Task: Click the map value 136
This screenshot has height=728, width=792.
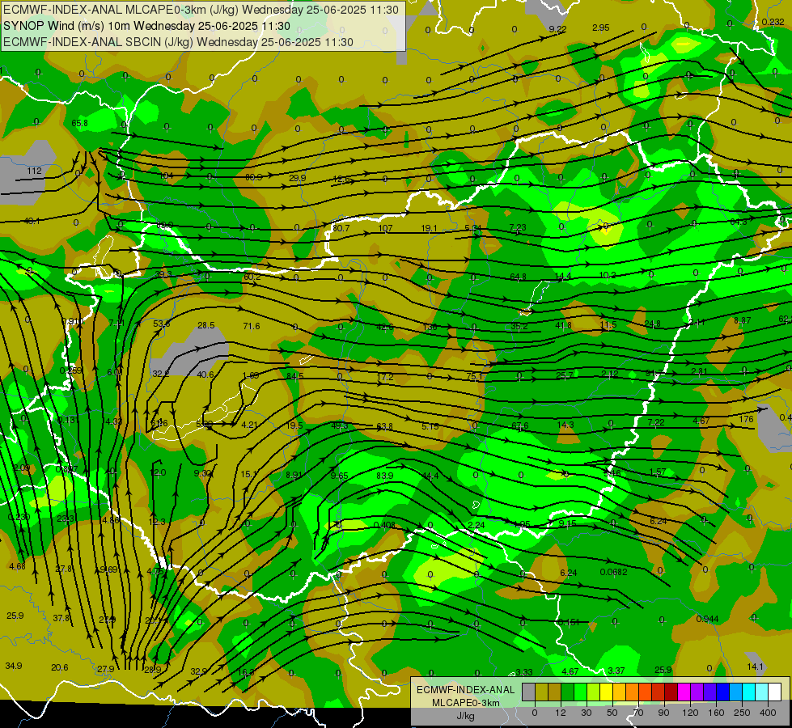Action: pos(430,327)
